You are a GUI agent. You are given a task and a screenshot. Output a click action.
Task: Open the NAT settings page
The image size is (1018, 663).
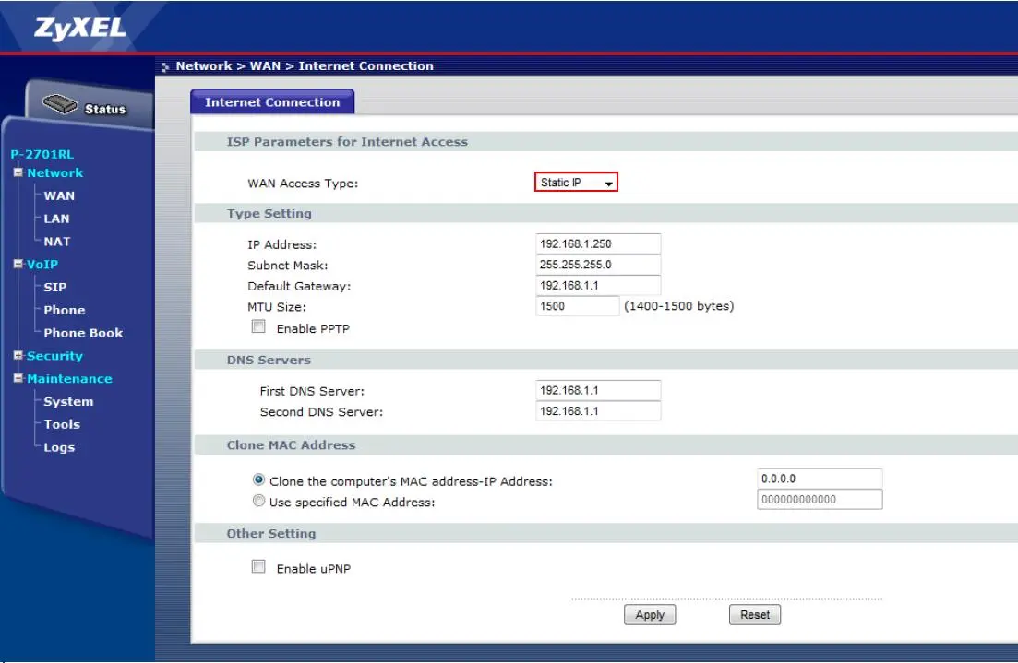(x=57, y=242)
